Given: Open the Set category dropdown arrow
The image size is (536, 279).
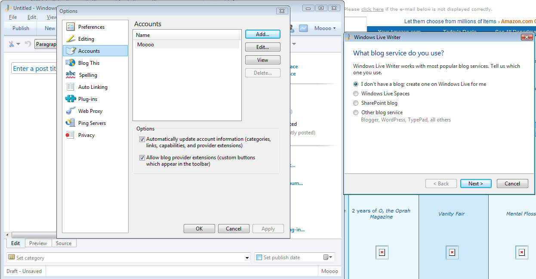Looking at the screenshot, I should coord(247,258).
